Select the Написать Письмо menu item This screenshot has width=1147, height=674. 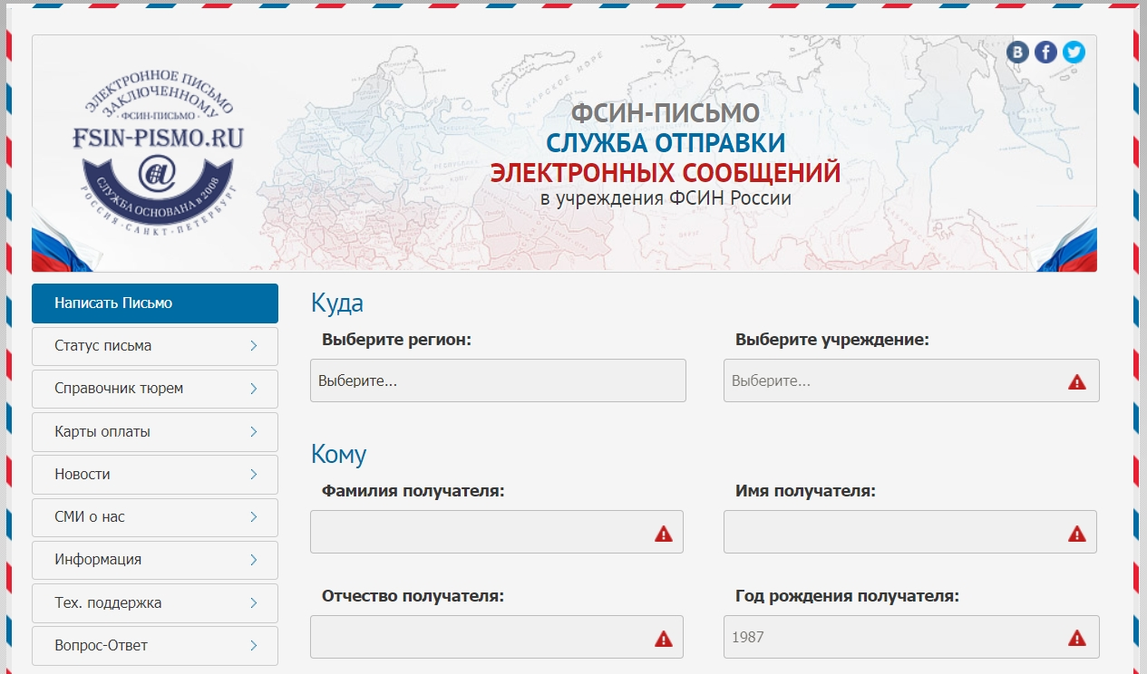point(155,303)
